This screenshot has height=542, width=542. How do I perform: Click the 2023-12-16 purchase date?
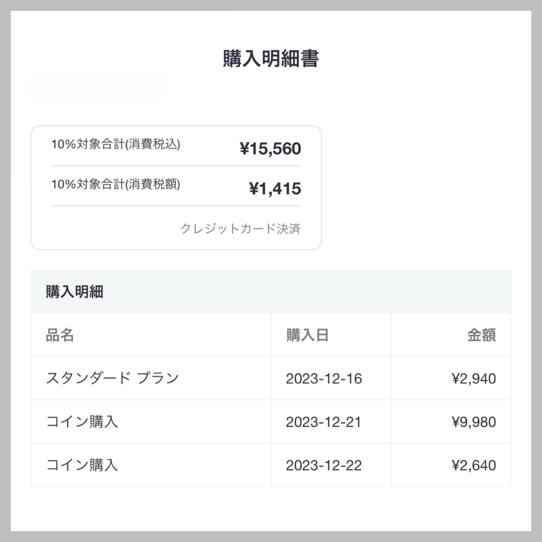(x=324, y=379)
